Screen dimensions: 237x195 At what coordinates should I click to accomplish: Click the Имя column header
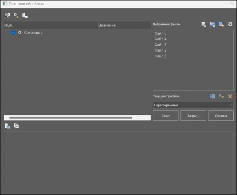51,25
